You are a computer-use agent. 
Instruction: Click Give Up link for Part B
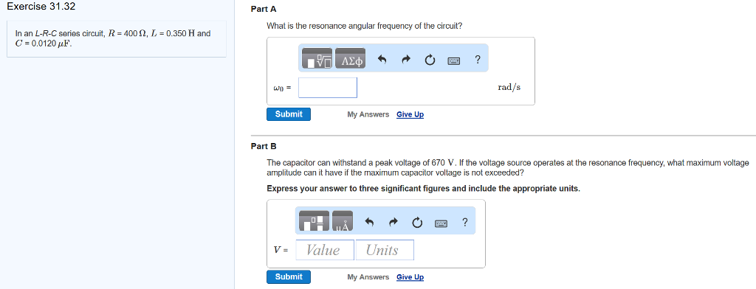(x=410, y=277)
